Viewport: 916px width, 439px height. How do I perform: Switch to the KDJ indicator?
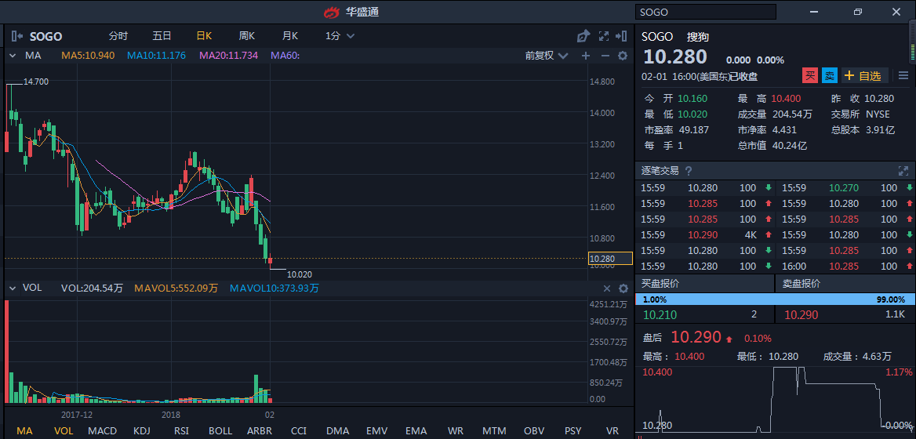(141, 431)
